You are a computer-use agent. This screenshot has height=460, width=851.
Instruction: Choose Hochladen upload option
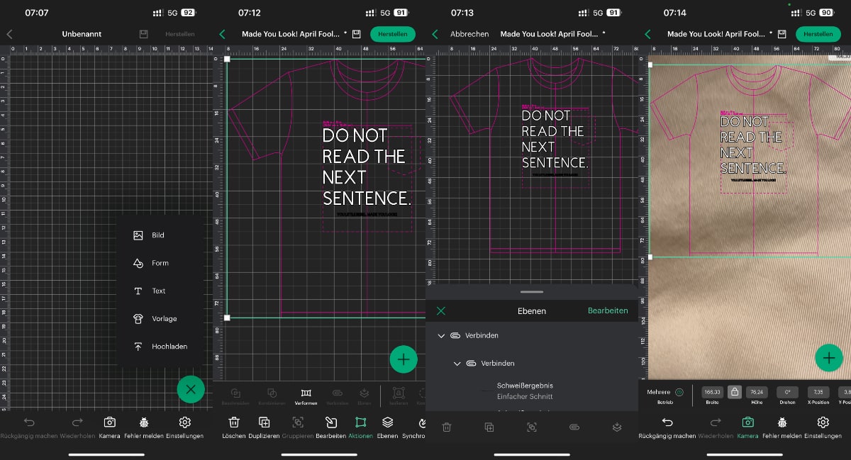[161, 347]
